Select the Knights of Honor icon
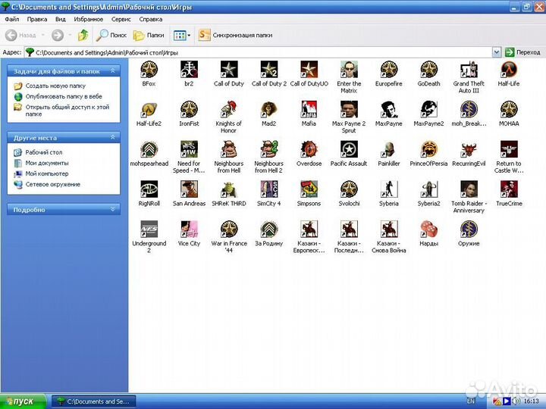Screen dimensions: 546x409 (229, 110)
